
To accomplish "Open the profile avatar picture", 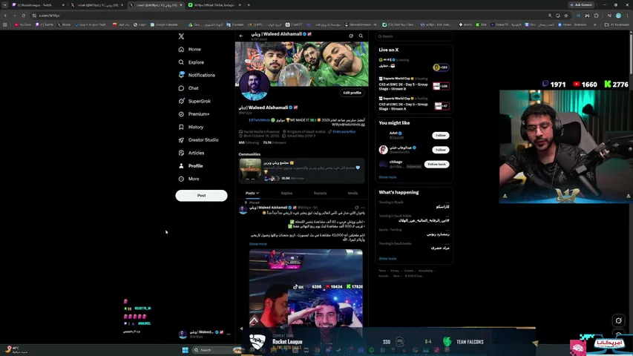I will coord(255,85).
